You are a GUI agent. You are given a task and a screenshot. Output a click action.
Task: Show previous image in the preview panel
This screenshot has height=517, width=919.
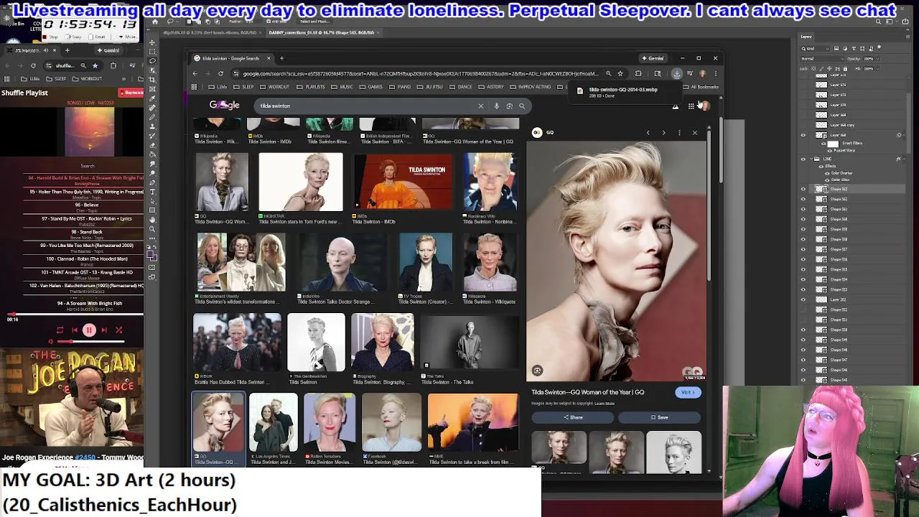648,133
